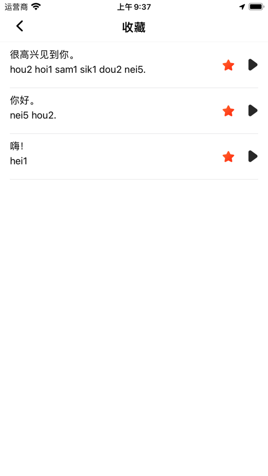The image size is (268, 476).
Task: Toggle the star for 你好
Action: coord(228,111)
